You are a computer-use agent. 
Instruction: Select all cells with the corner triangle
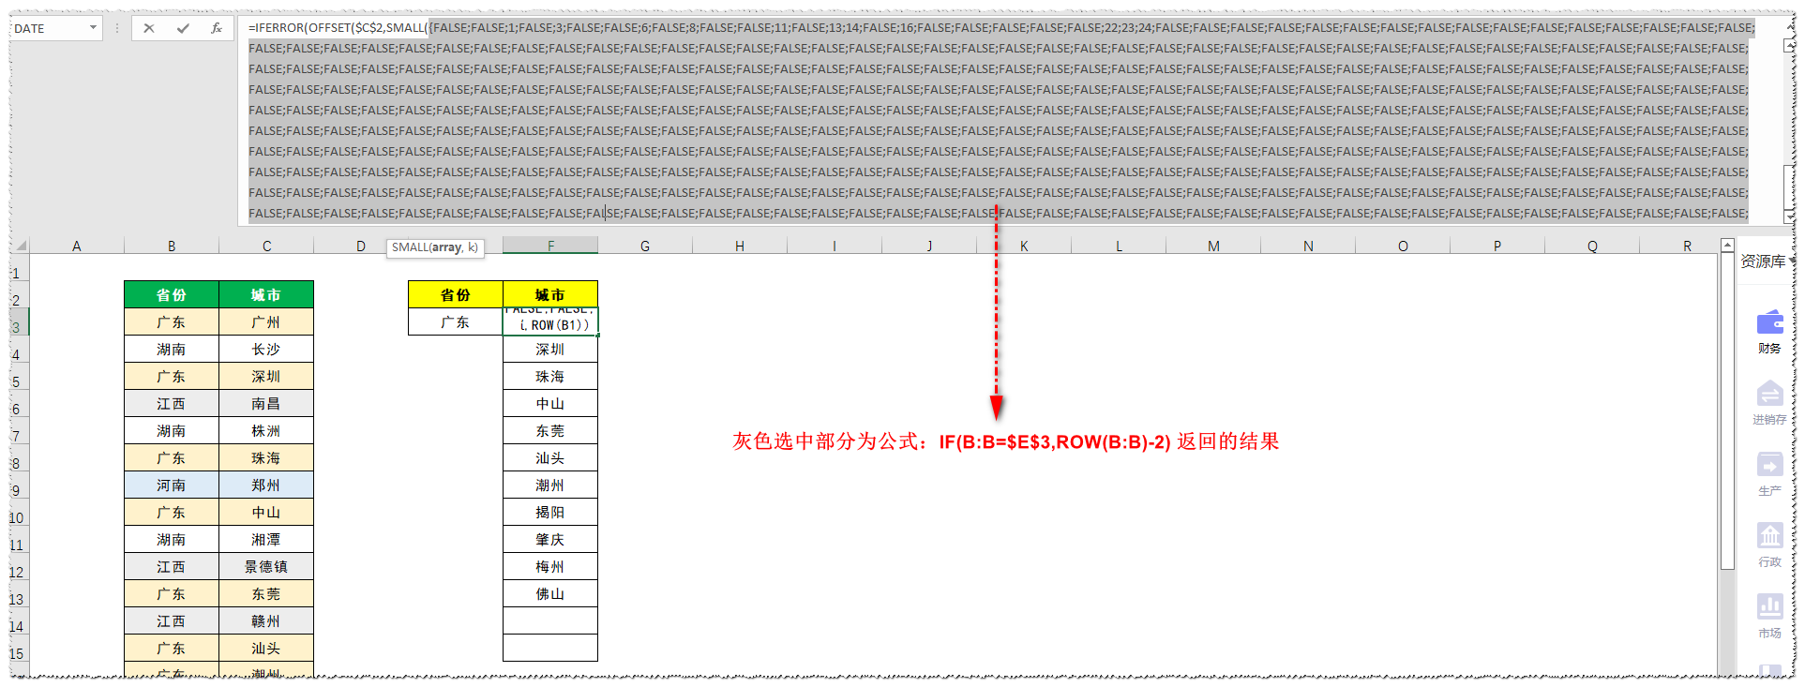21,246
